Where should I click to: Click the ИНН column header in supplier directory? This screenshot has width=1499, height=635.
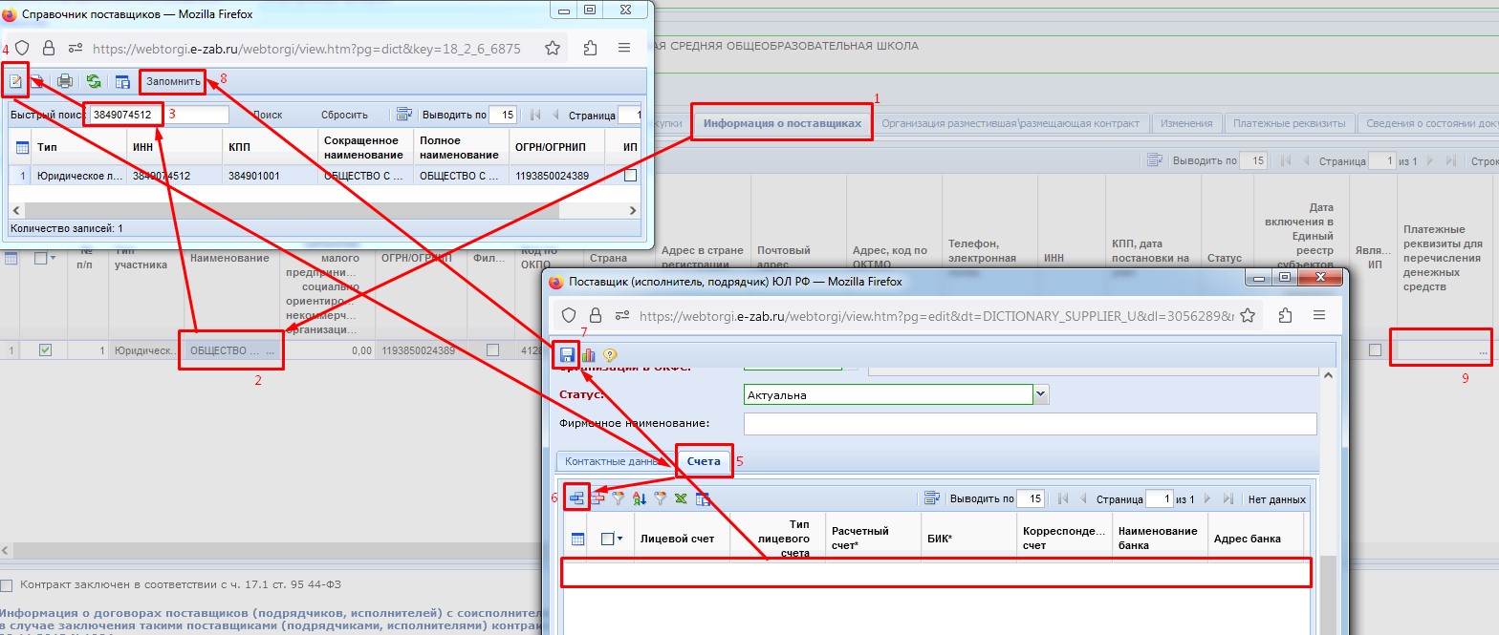coord(175,148)
